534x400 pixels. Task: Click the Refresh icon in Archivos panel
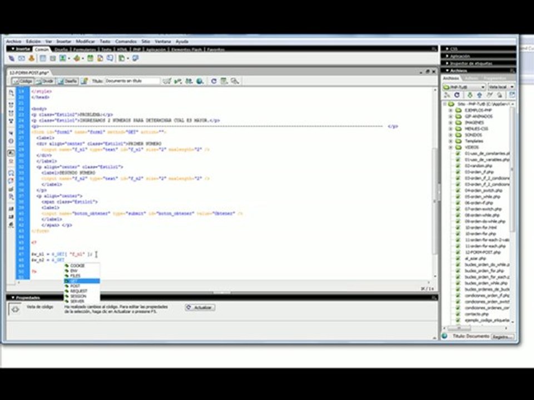coord(457,95)
